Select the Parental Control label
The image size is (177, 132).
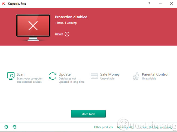[155, 74]
